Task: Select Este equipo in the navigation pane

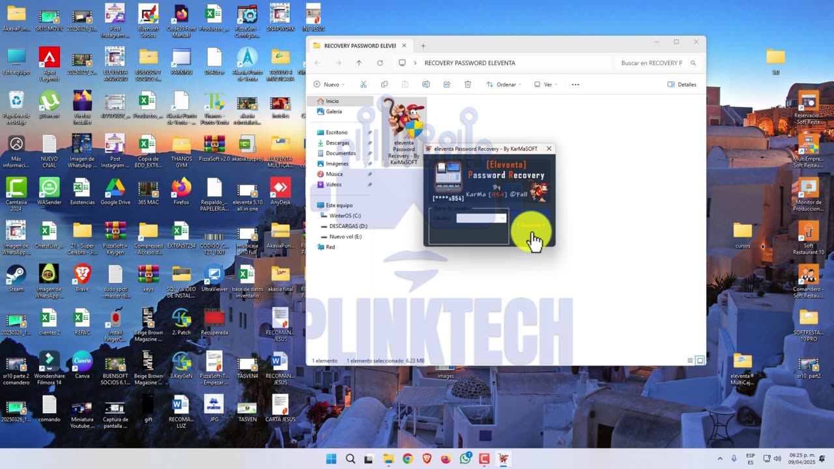Action: pos(339,205)
